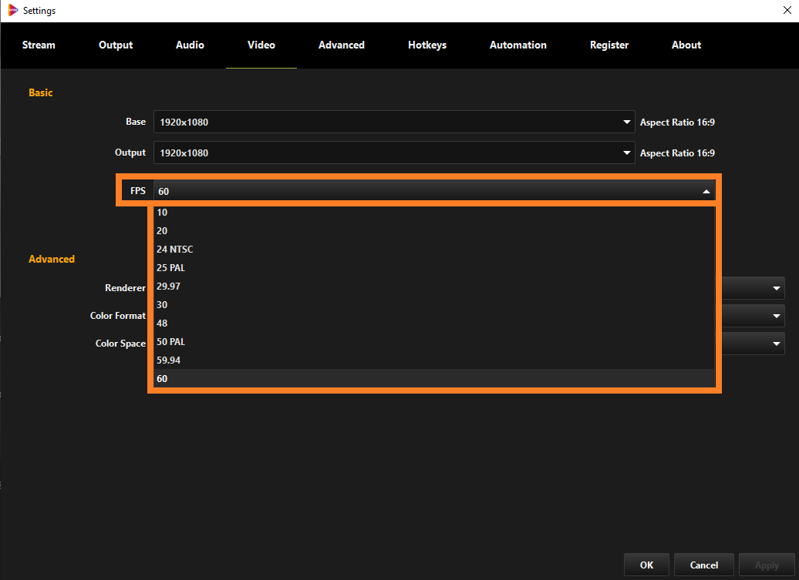Expand the Renderer dropdown arrow
799x580 pixels.
click(x=776, y=289)
